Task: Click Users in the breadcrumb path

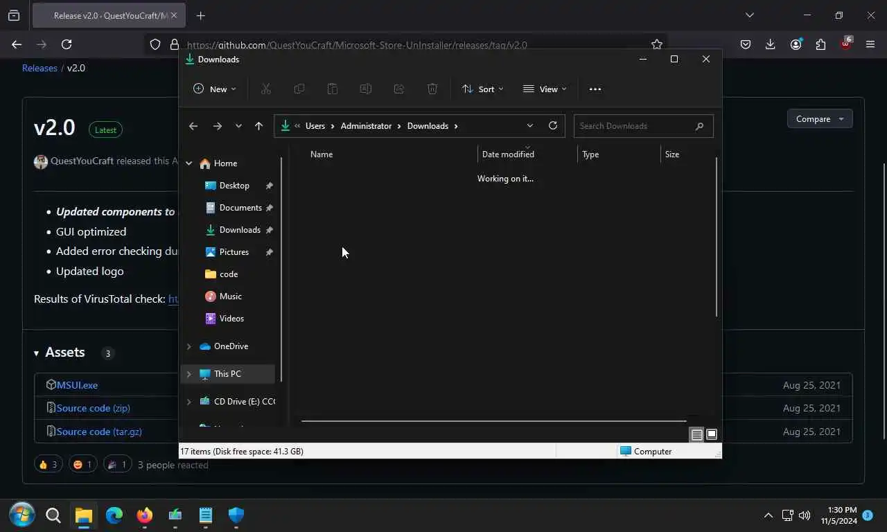Action: tap(315, 126)
